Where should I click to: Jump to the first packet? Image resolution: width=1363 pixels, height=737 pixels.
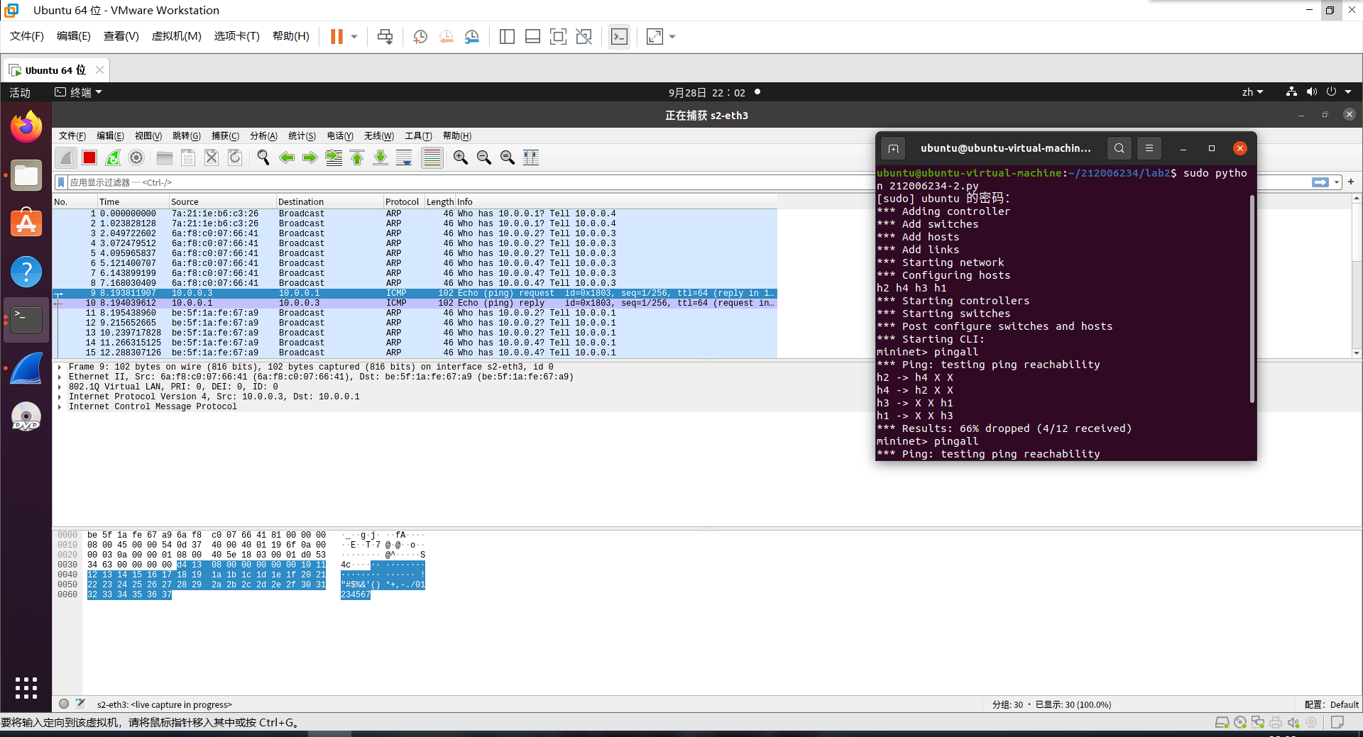coord(357,157)
